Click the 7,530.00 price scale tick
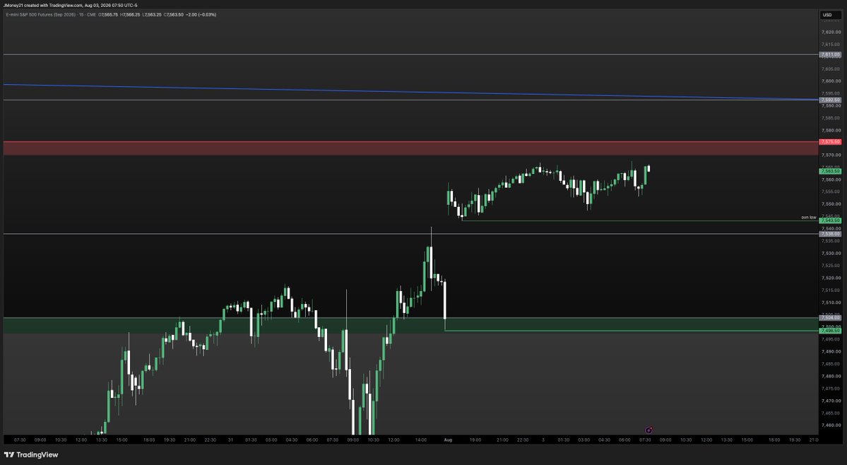This screenshot has height=465, width=847. pos(831,253)
